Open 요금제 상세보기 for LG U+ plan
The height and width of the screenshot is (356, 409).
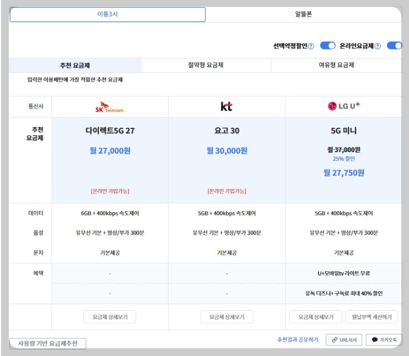pos(316,317)
